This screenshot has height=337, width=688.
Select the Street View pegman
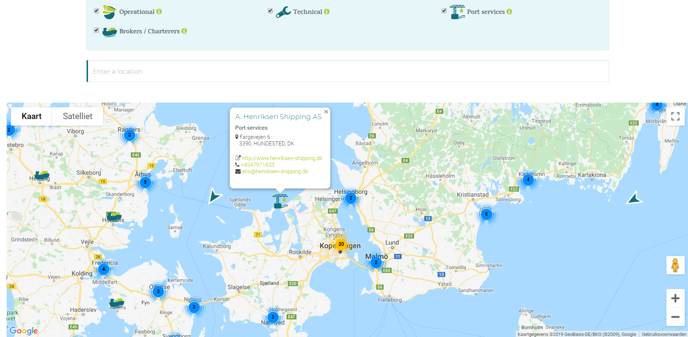tap(675, 265)
